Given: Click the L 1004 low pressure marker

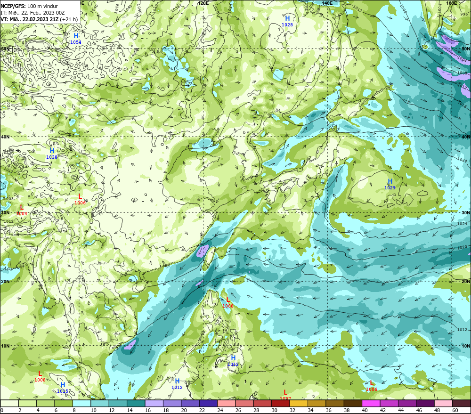Looking at the screenshot, I should tap(22, 210).
